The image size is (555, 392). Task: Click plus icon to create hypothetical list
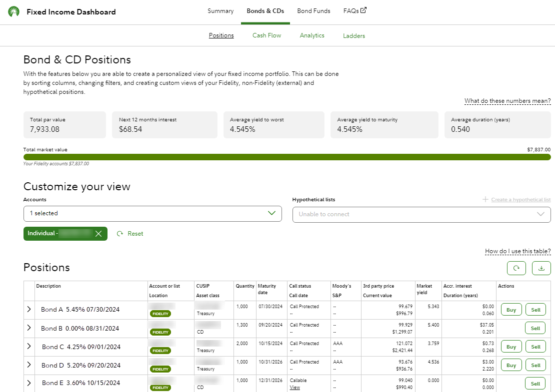click(485, 200)
